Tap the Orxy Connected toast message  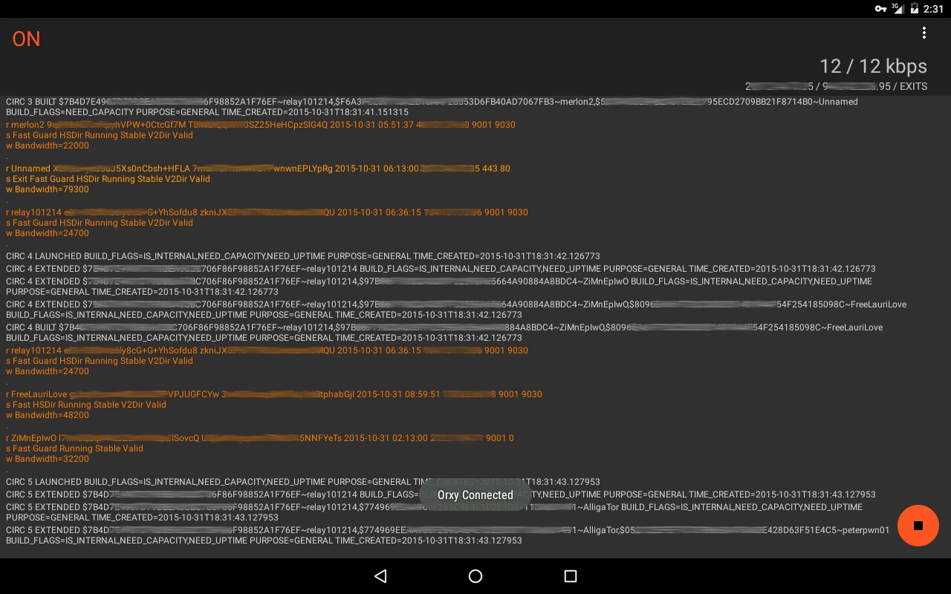pos(475,495)
